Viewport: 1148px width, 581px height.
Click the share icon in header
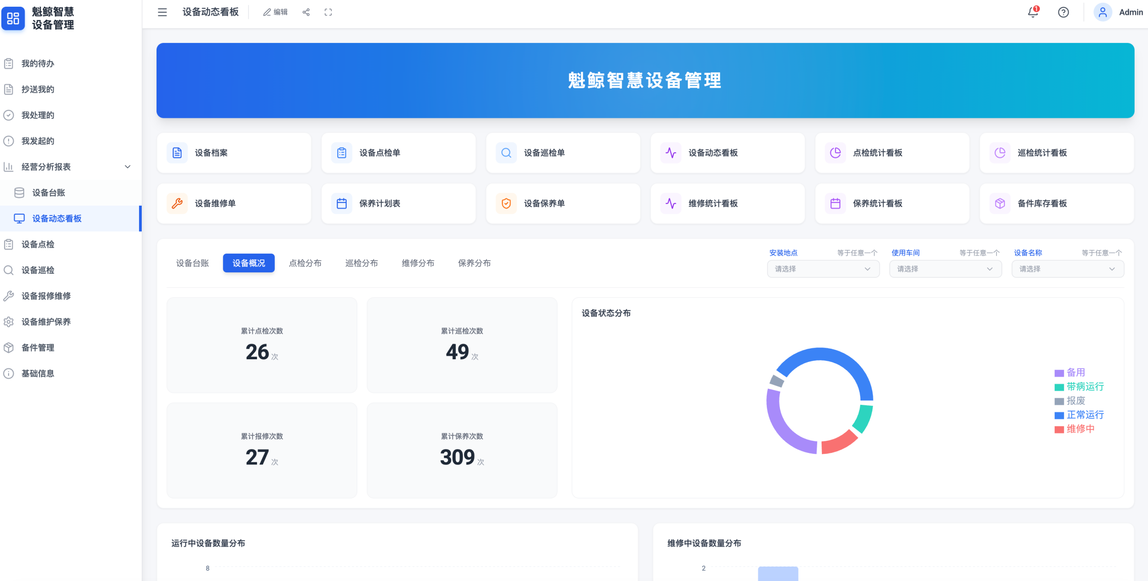306,12
